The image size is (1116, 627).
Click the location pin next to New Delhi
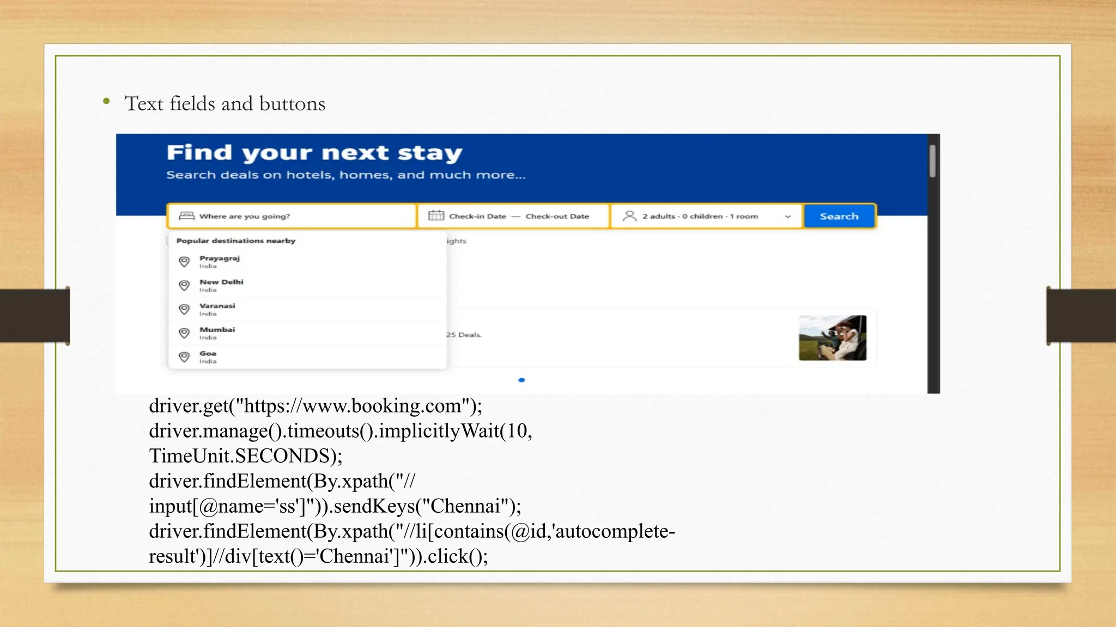tap(184, 286)
